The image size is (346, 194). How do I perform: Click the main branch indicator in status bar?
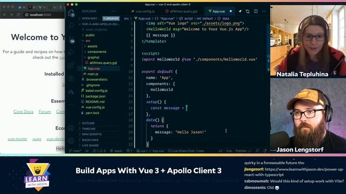click(x=75, y=151)
